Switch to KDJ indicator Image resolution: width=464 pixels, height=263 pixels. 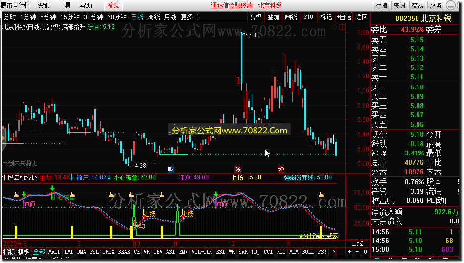click(255, 252)
